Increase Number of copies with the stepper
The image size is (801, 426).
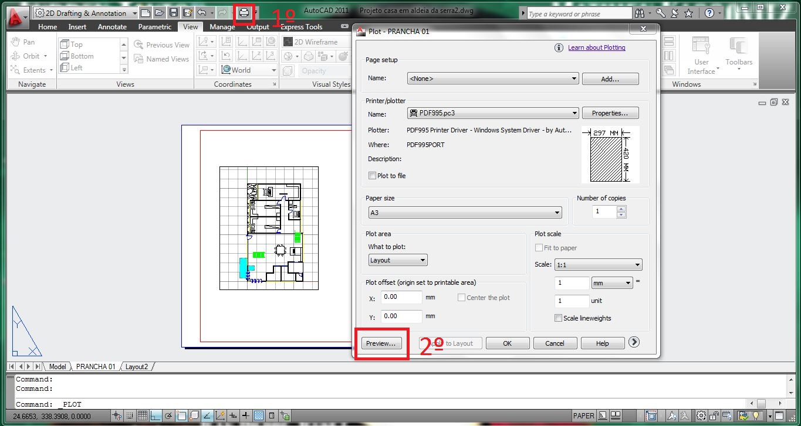pyautogui.click(x=621, y=209)
